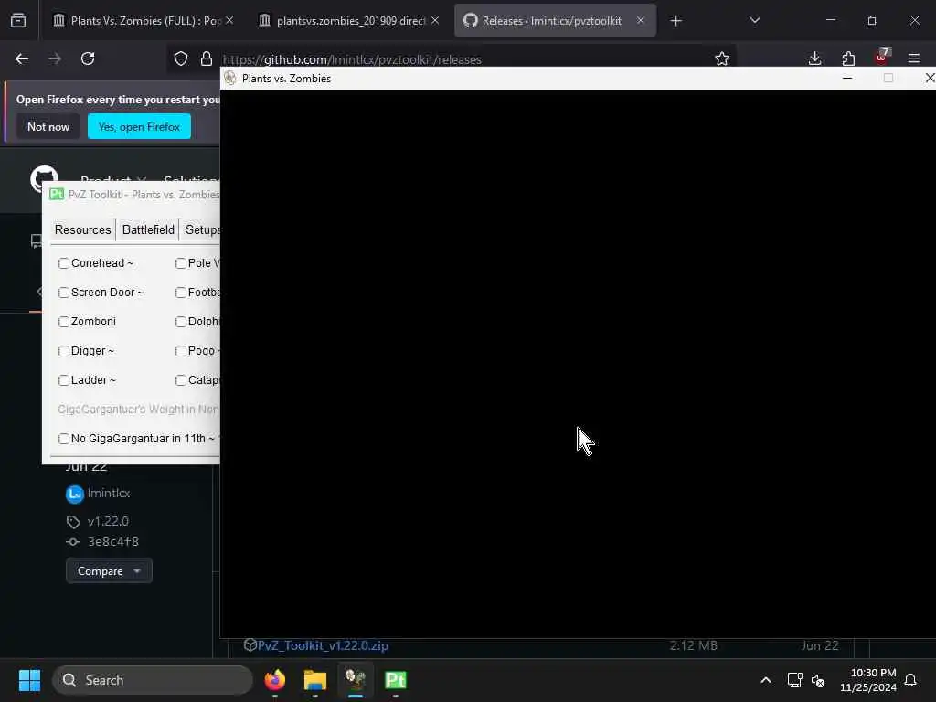Open uBlock extension icon with badge
Viewport: 936px width, 702px height.
coord(882,57)
